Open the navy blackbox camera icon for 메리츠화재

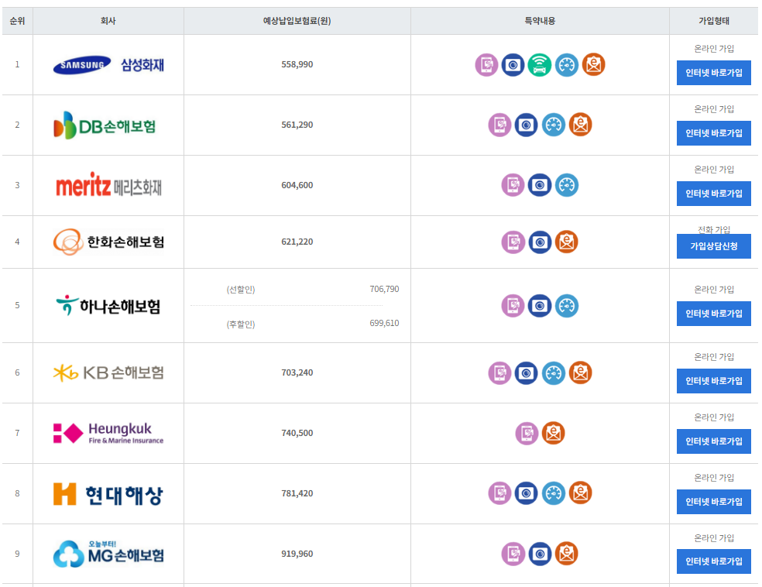[540, 185]
